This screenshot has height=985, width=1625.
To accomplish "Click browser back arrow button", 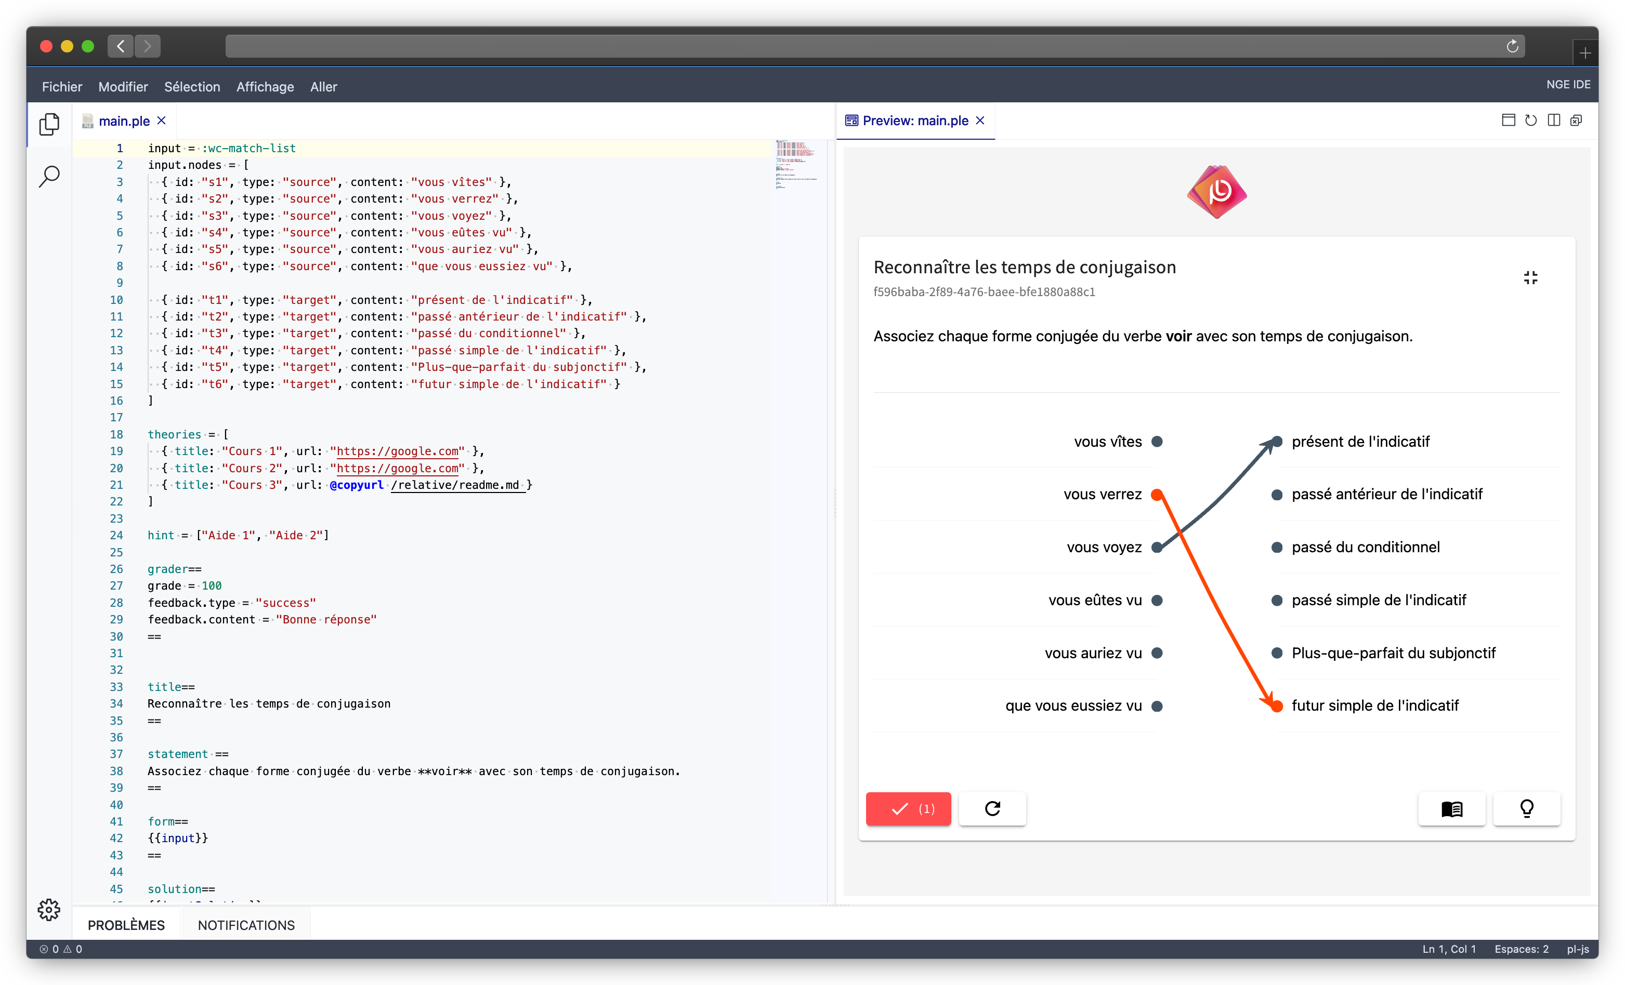I will coord(121,46).
